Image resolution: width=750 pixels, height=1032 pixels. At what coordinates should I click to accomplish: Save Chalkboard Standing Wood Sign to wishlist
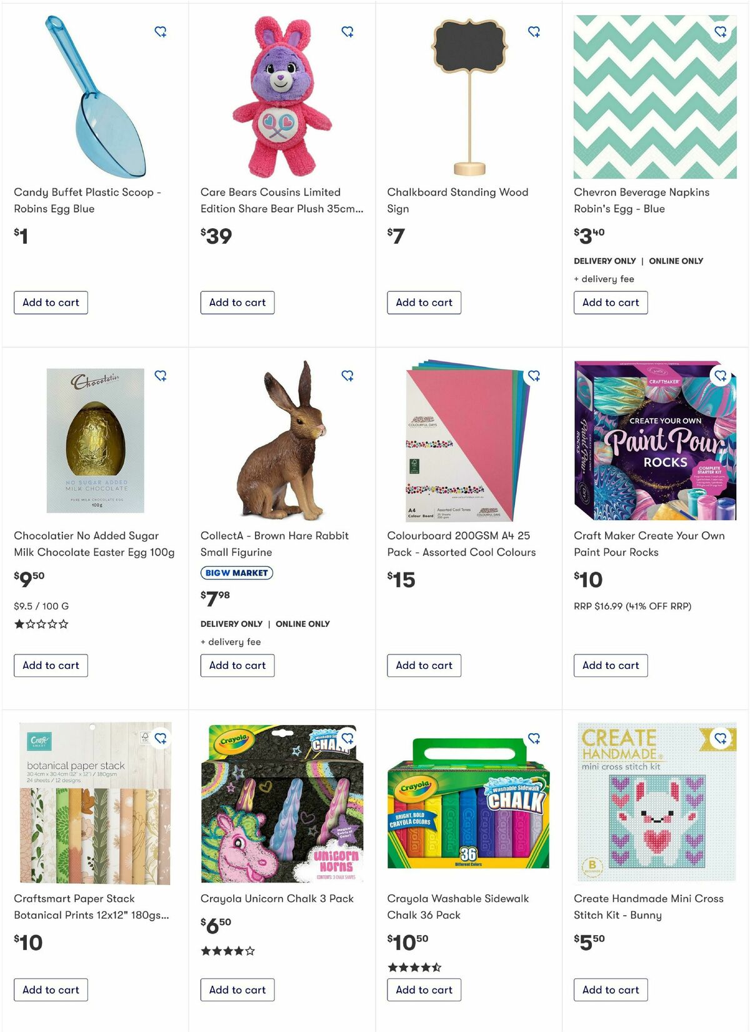tap(534, 31)
